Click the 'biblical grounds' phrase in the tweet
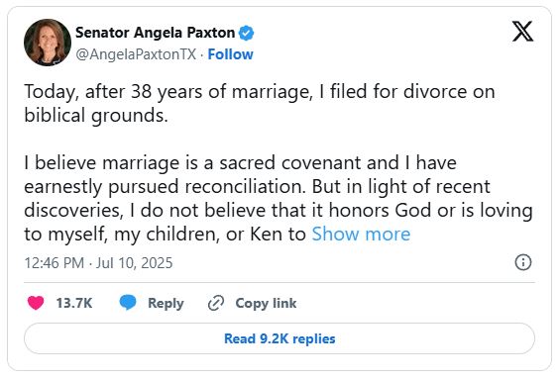This screenshot has height=379, width=560. pos(96,116)
